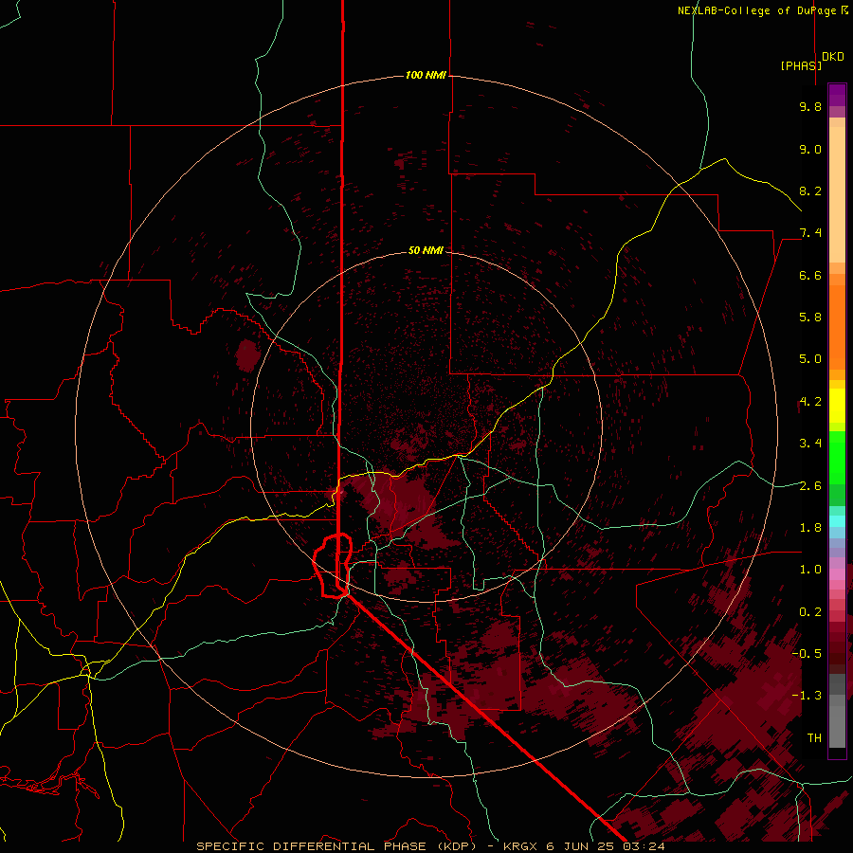853x853 pixels.
Task: Select the 8.2 scale value
Action: (x=810, y=191)
